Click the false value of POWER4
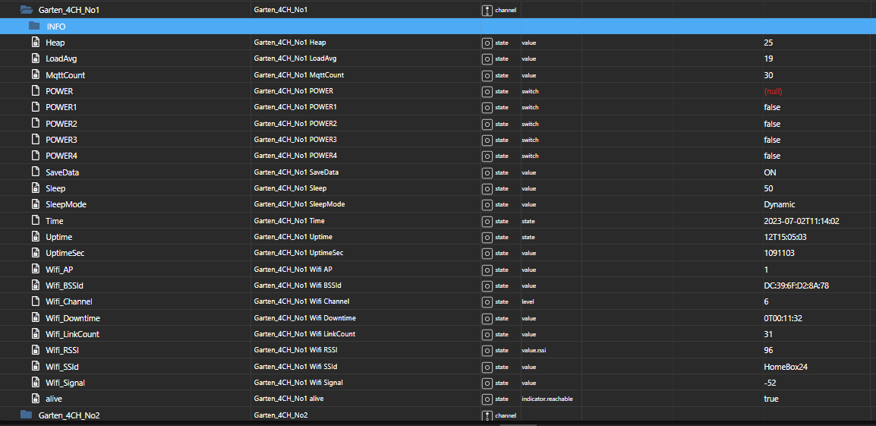 (x=772, y=156)
